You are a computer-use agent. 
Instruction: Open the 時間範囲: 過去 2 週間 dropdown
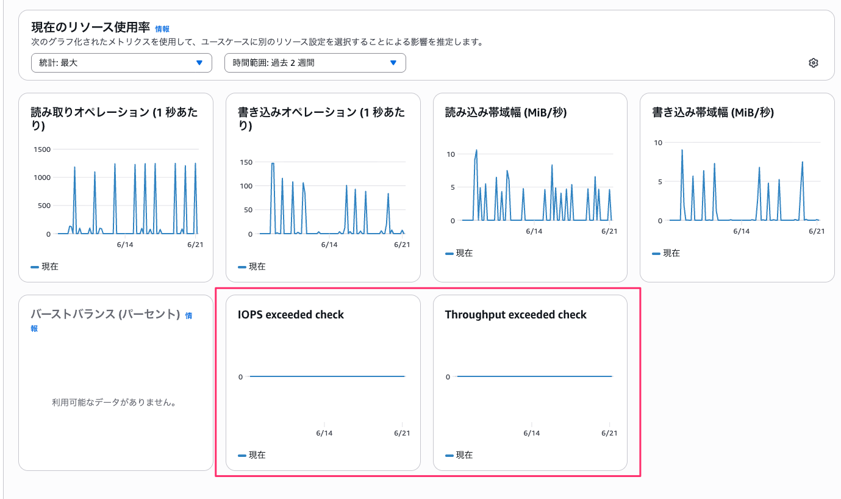pos(315,63)
